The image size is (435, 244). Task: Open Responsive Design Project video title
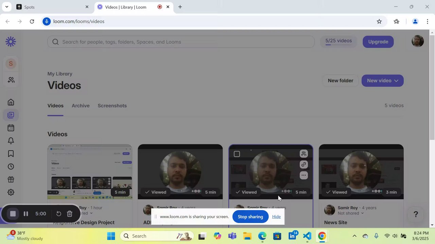click(x=84, y=223)
